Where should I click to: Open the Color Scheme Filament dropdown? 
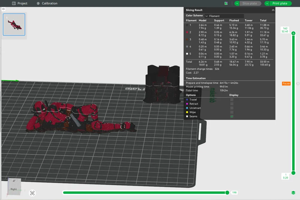pyautogui.click(x=224, y=16)
